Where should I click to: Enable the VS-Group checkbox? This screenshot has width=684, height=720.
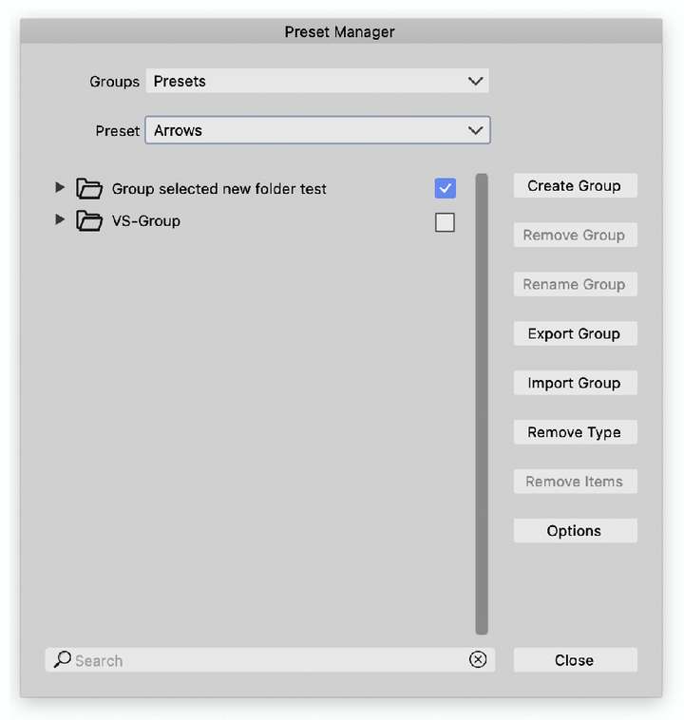coord(445,222)
